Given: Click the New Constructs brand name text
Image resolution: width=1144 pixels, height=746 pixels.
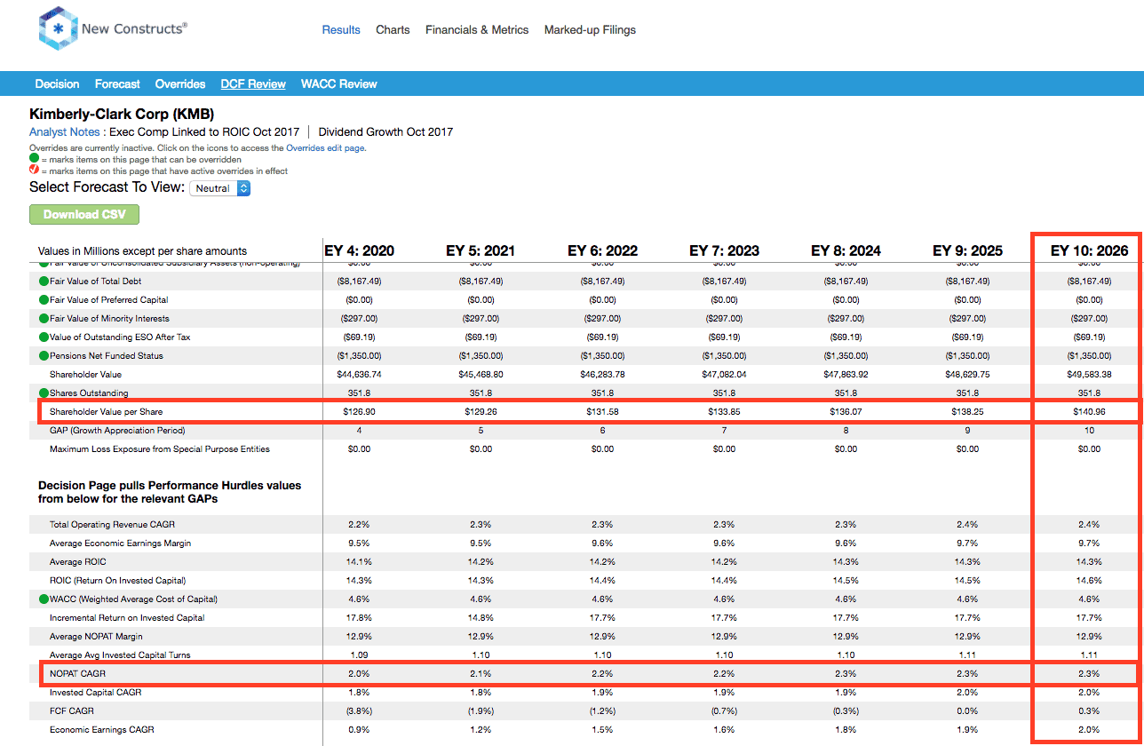Looking at the screenshot, I should (x=134, y=28).
